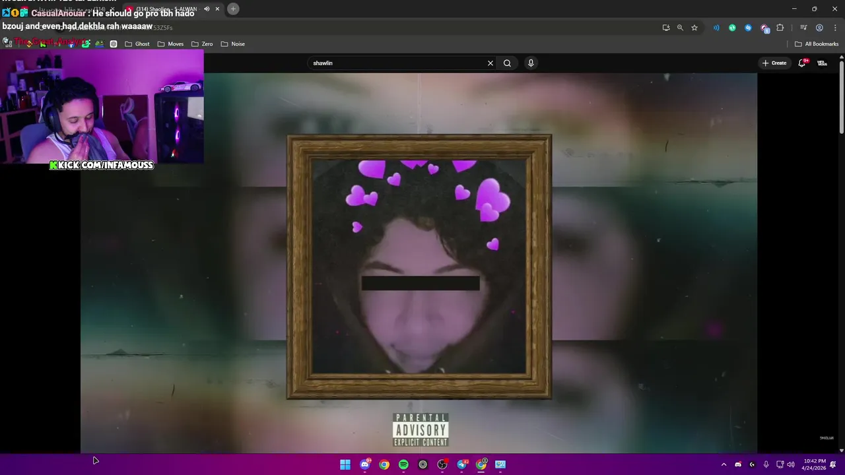Open the volume speaker tray icon

[791, 464]
